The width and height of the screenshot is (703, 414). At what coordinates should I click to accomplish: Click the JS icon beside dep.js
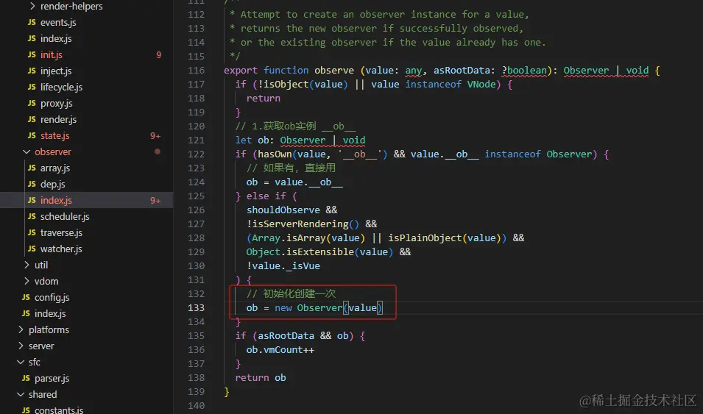[x=32, y=184]
